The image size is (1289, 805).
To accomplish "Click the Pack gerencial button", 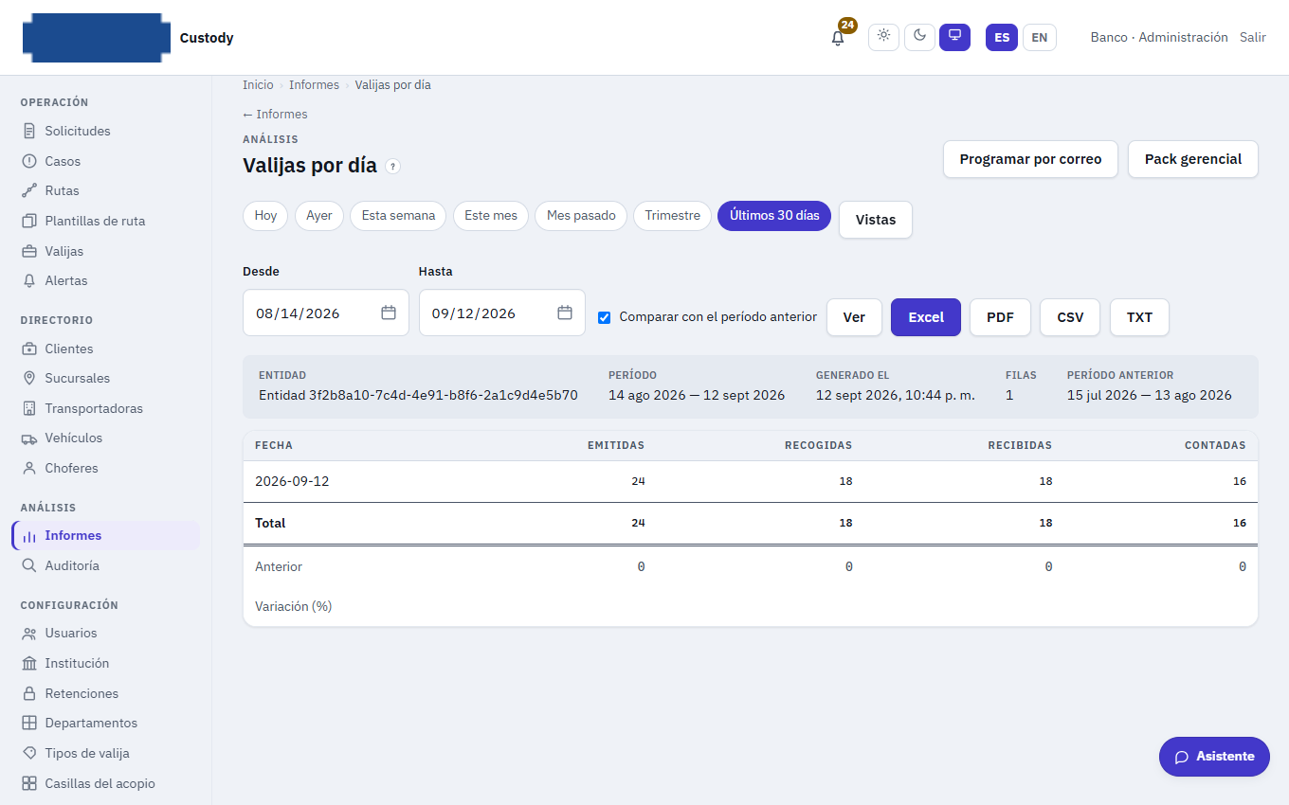I will click(1192, 159).
